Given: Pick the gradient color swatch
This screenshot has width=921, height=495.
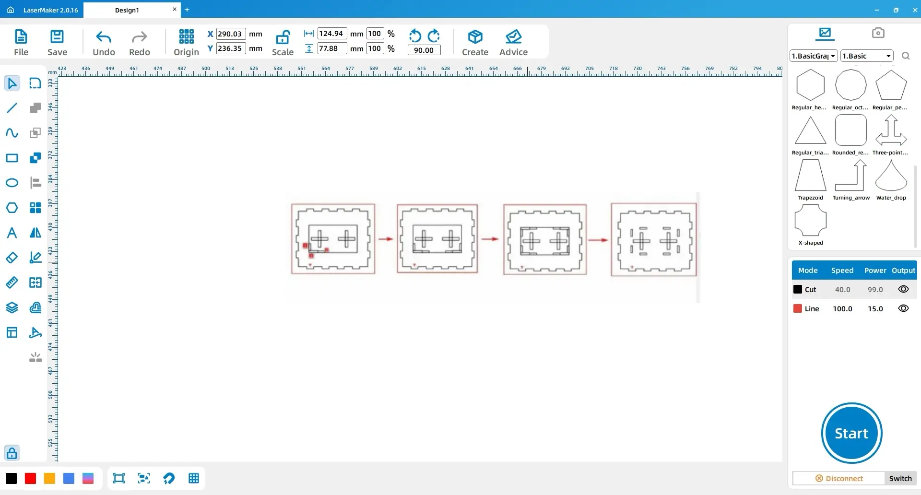Looking at the screenshot, I should [x=88, y=478].
